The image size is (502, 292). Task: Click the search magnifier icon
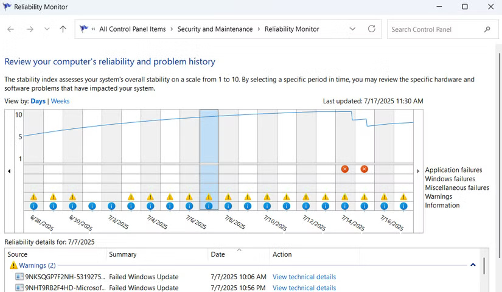[487, 29]
